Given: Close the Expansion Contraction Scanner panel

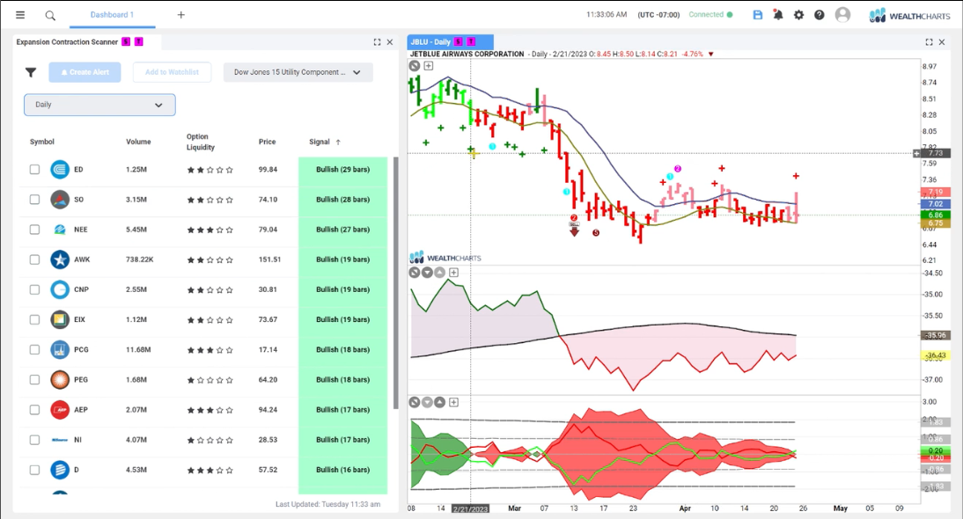Looking at the screenshot, I should point(389,42).
